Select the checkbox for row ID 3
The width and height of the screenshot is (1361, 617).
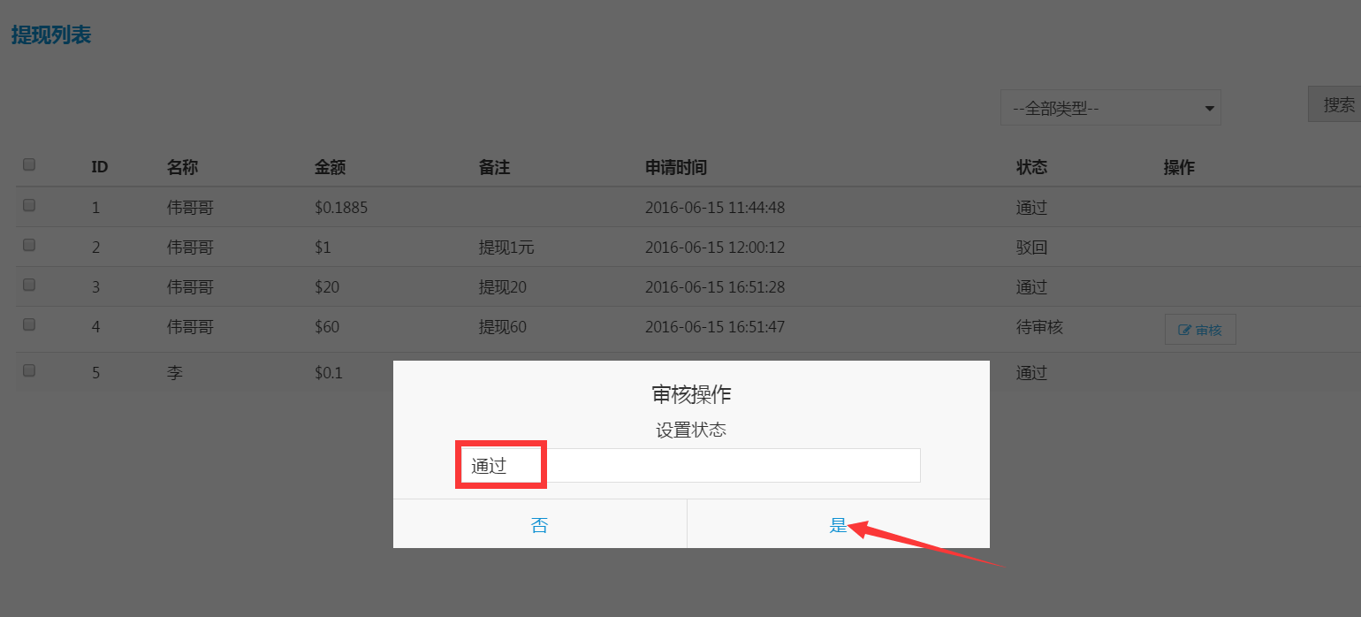coord(29,285)
